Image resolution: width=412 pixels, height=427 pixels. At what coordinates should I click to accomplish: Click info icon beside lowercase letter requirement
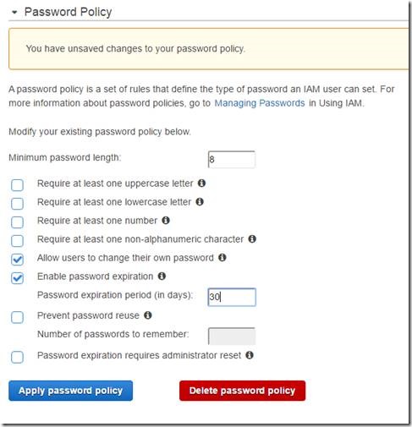point(200,202)
